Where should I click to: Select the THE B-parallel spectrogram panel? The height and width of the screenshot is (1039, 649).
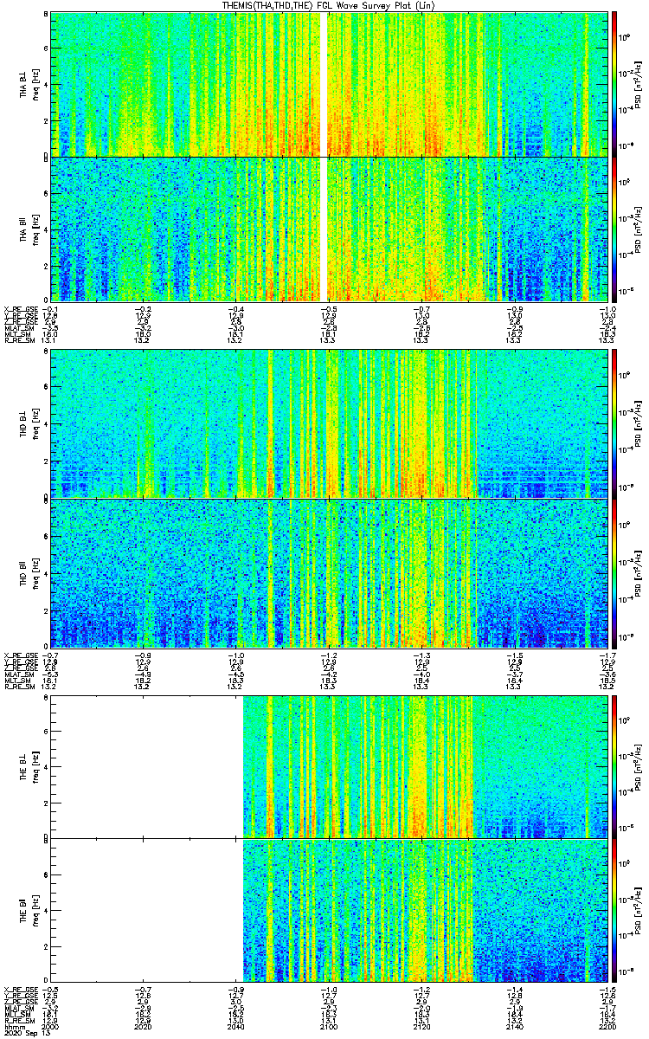tap(329, 912)
